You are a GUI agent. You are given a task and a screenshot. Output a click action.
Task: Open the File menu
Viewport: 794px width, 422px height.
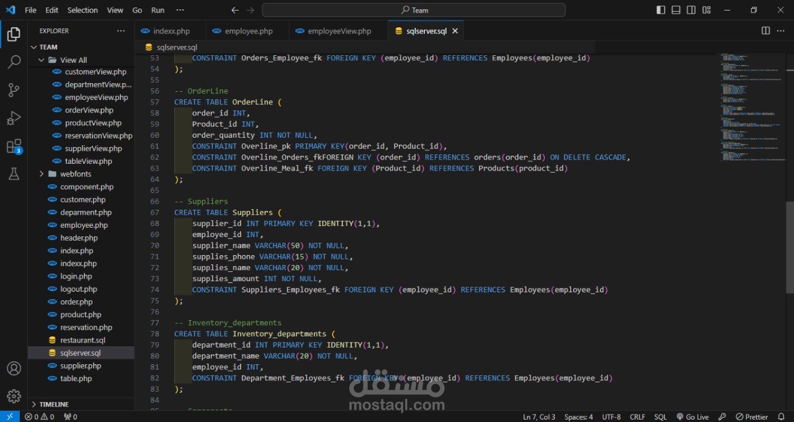pyautogui.click(x=30, y=10)
